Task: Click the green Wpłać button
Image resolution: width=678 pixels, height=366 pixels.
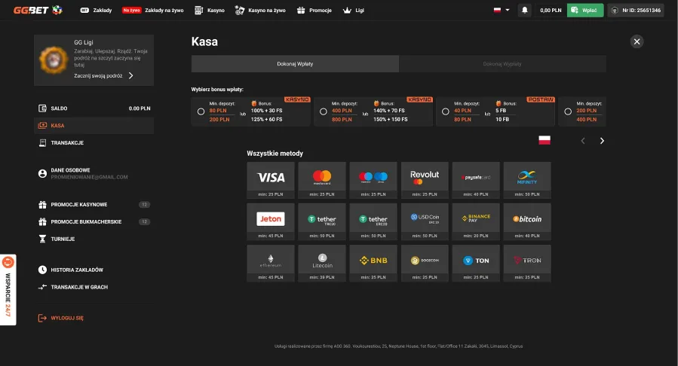Action: 585,10
